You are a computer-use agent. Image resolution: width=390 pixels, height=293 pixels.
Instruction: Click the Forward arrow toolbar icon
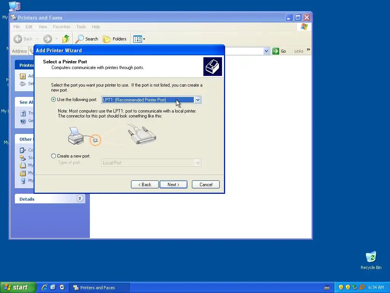(x=48, y=39)
